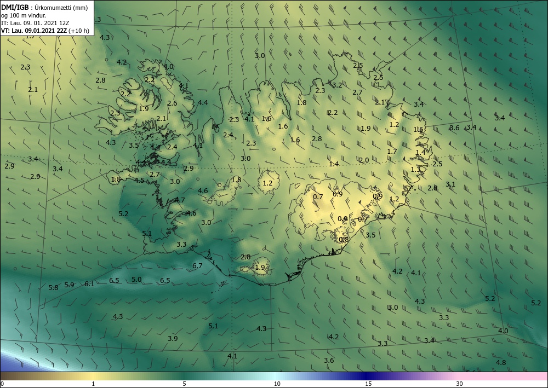Click the 2.6 value on the map
The image size is (548, 388).
(x=172, y=103)
